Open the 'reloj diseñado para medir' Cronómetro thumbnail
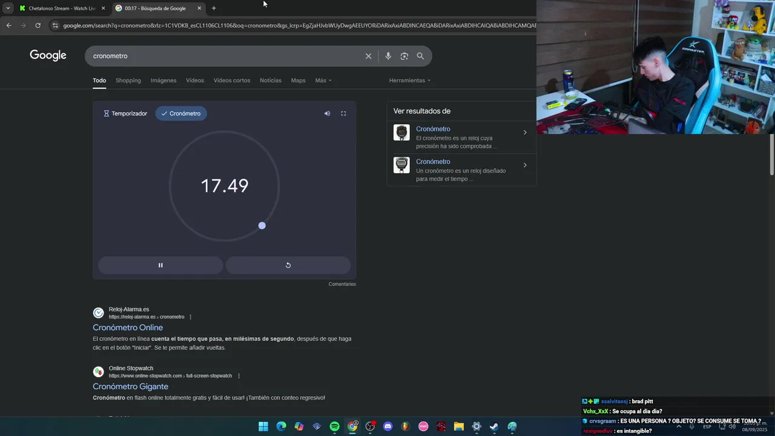This screenshot has height=436, width=775. click(x=401, y=165)
